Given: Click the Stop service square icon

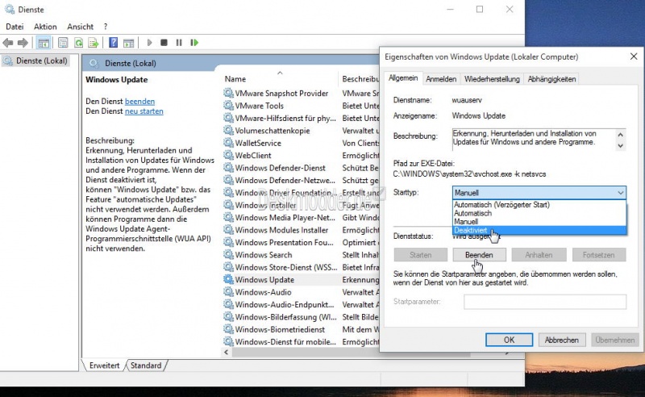Looking at the screenshot, I should pos(164,43).
